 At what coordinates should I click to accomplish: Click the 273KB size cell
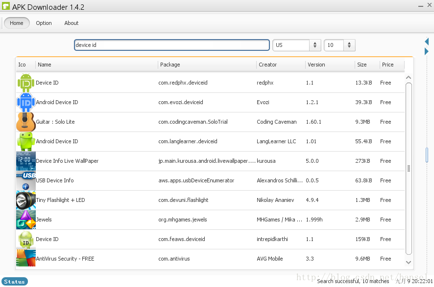[x=362, y=161]
